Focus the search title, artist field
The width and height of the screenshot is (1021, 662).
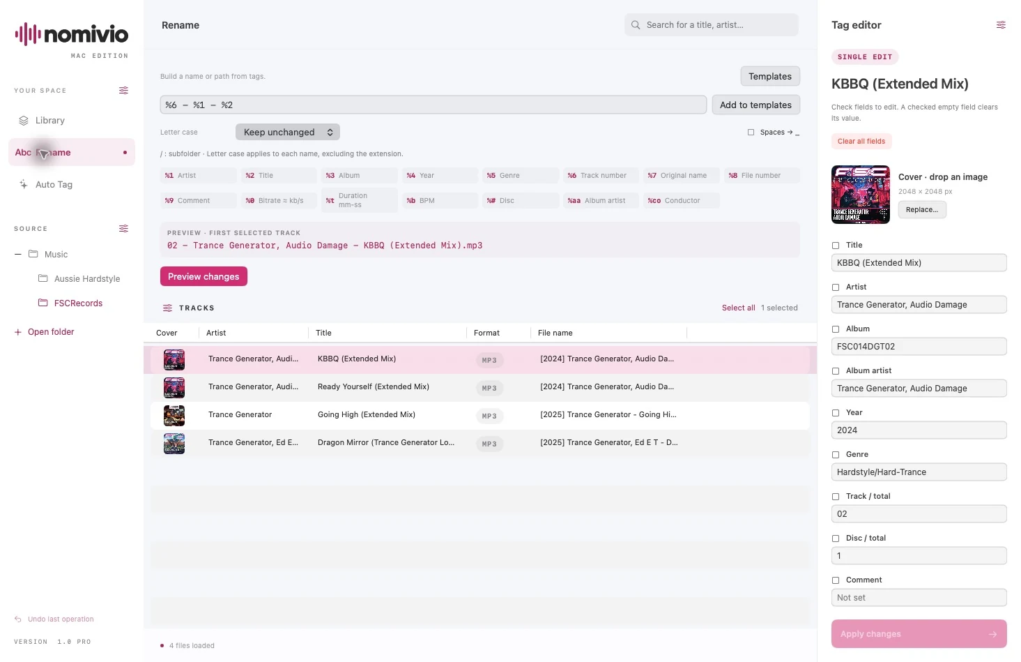click(712, 25)
